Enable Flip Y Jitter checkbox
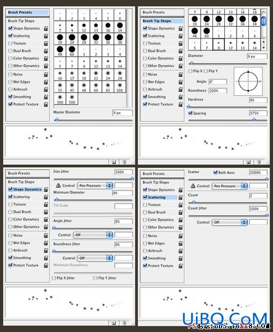Screen dimensions: 273x332 pos(95,278)
